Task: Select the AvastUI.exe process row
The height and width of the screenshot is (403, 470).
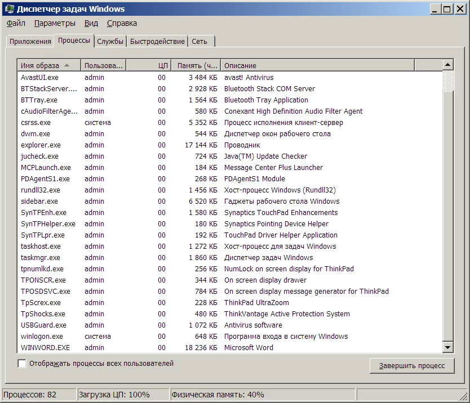Action: 39,78
